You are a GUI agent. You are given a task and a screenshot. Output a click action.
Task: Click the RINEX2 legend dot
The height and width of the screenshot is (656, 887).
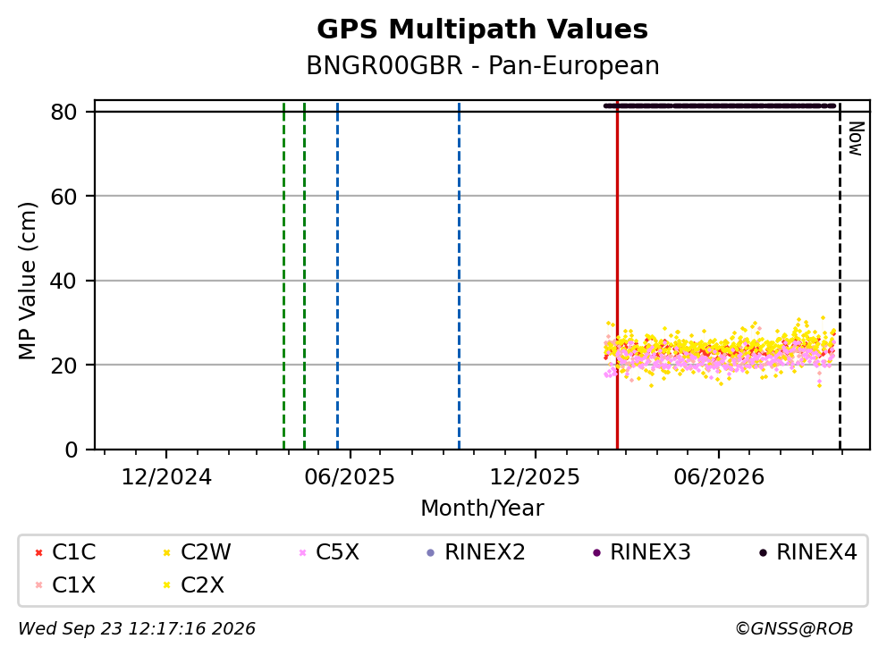coord(430,552)
